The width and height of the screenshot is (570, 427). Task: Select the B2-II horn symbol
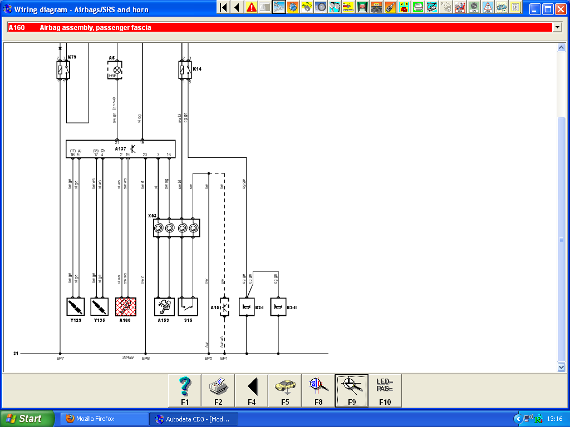(x=278, y=307)
